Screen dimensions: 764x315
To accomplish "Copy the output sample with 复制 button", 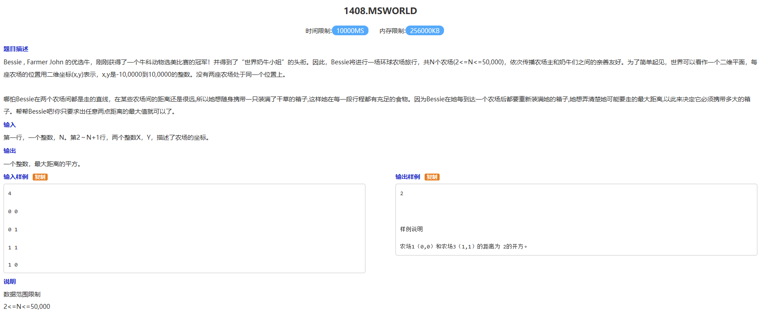I will click(x=432, y=177).
